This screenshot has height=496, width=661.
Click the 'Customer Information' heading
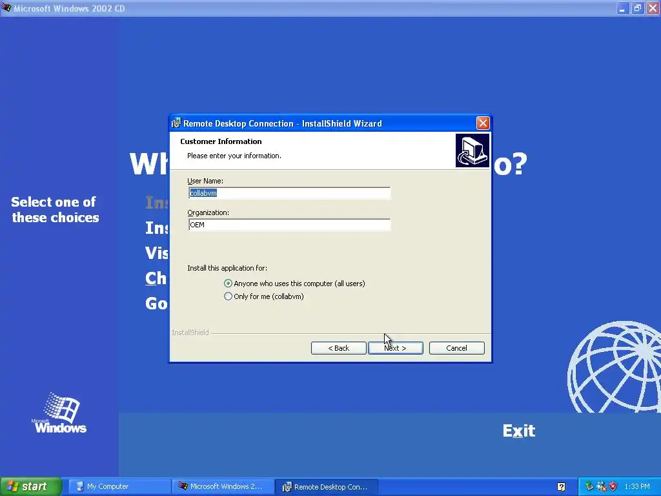[221, 141]
